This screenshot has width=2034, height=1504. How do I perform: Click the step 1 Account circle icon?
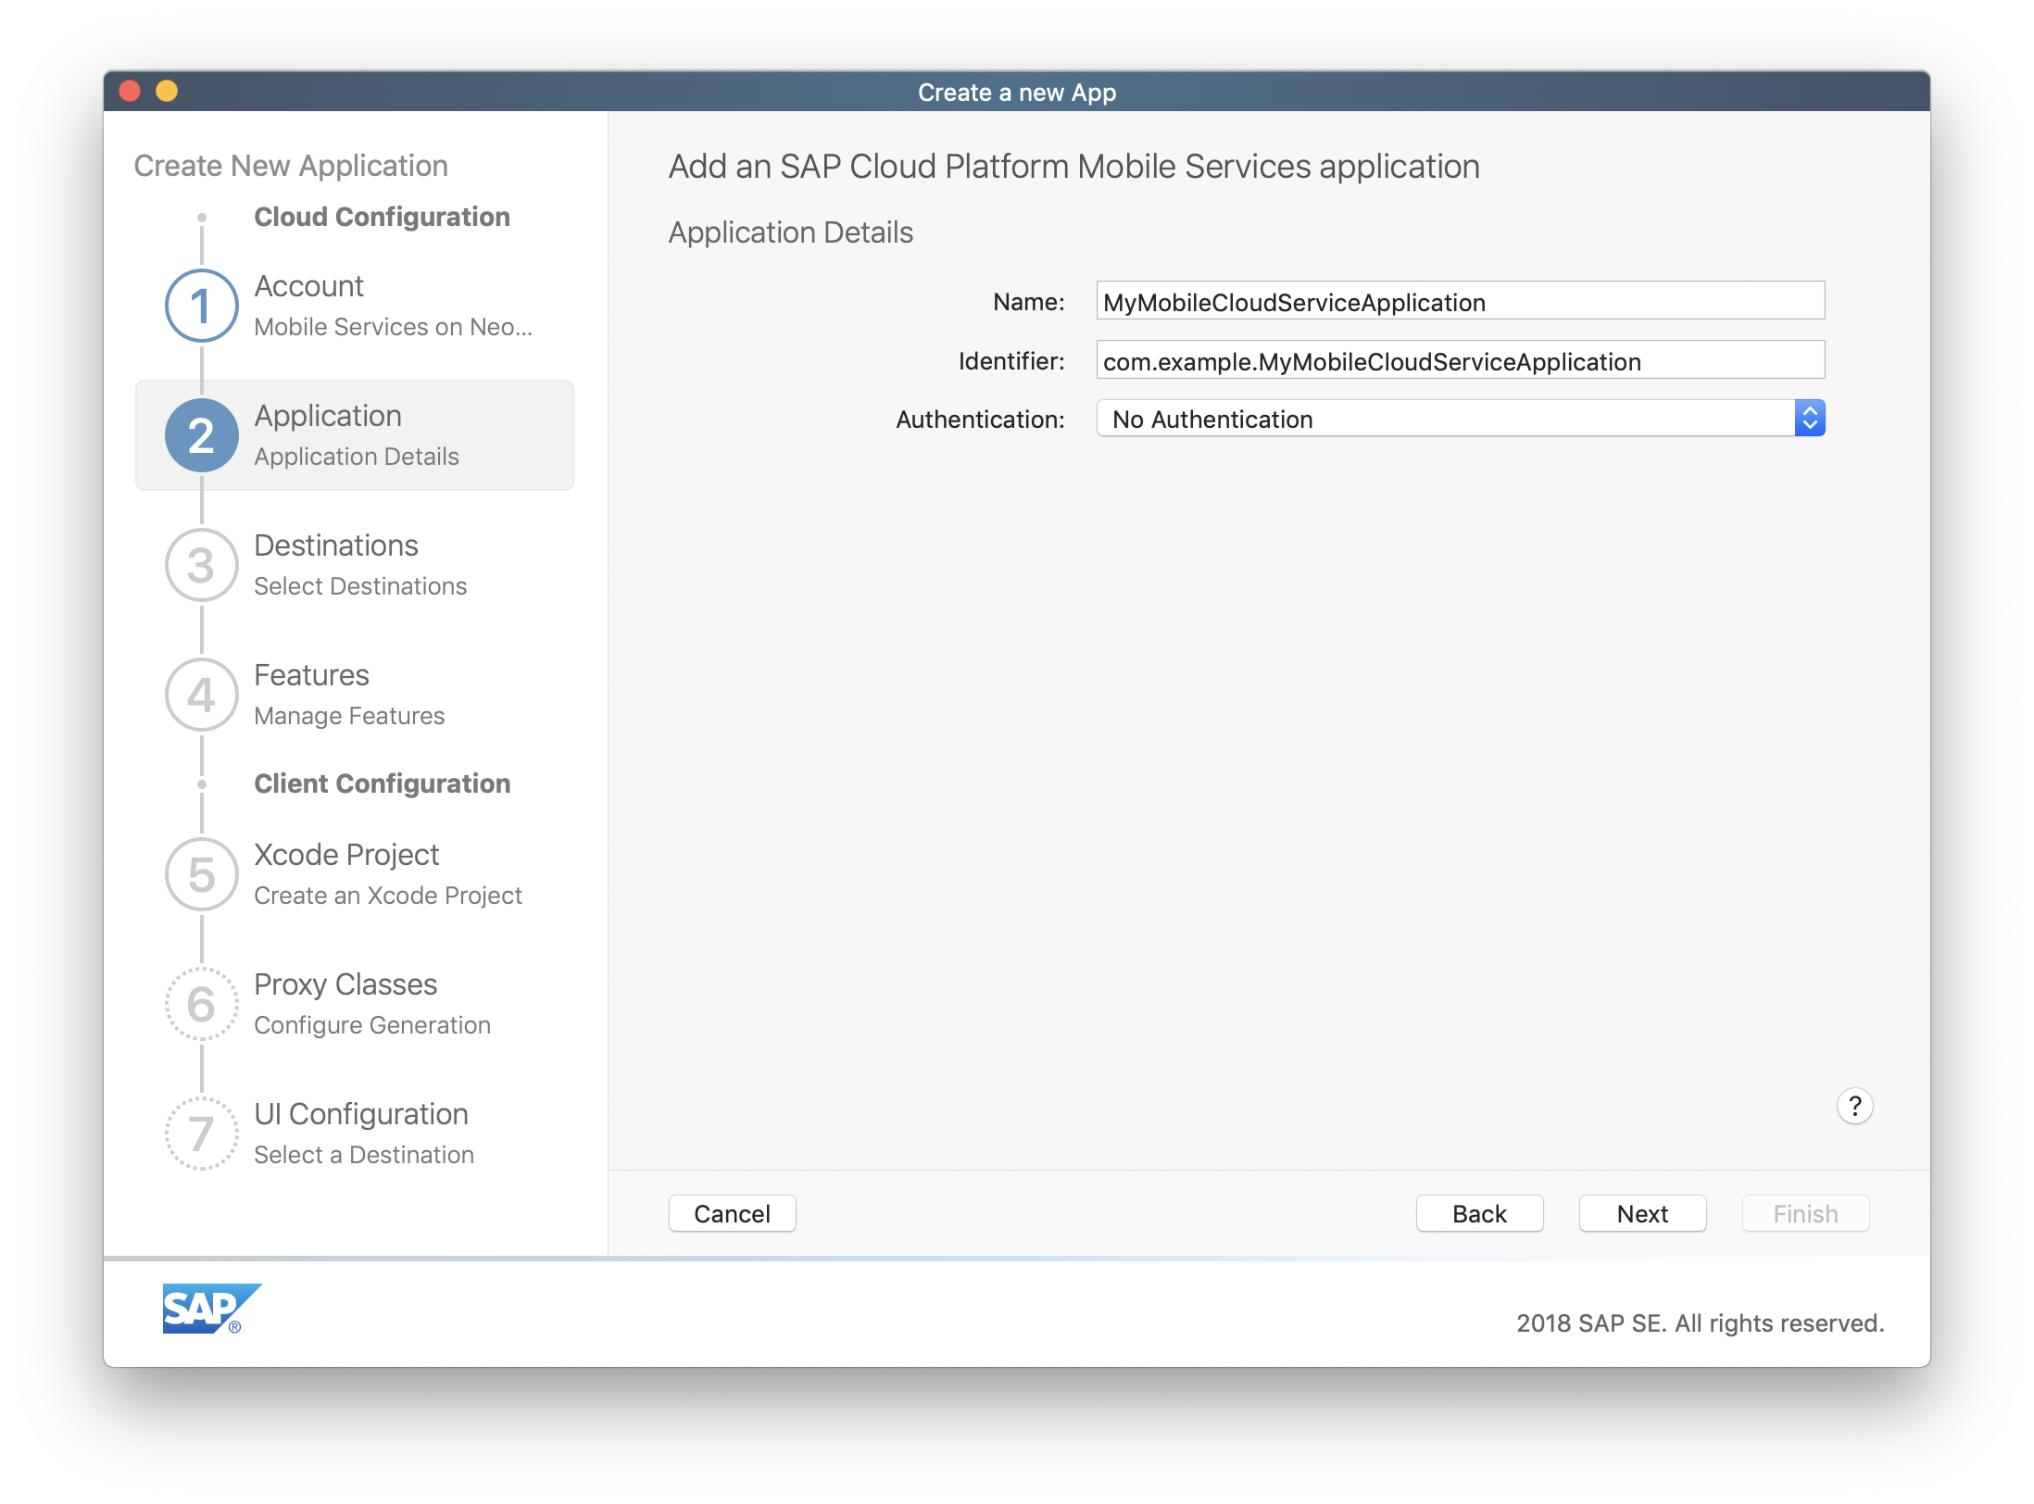point(201,306)
